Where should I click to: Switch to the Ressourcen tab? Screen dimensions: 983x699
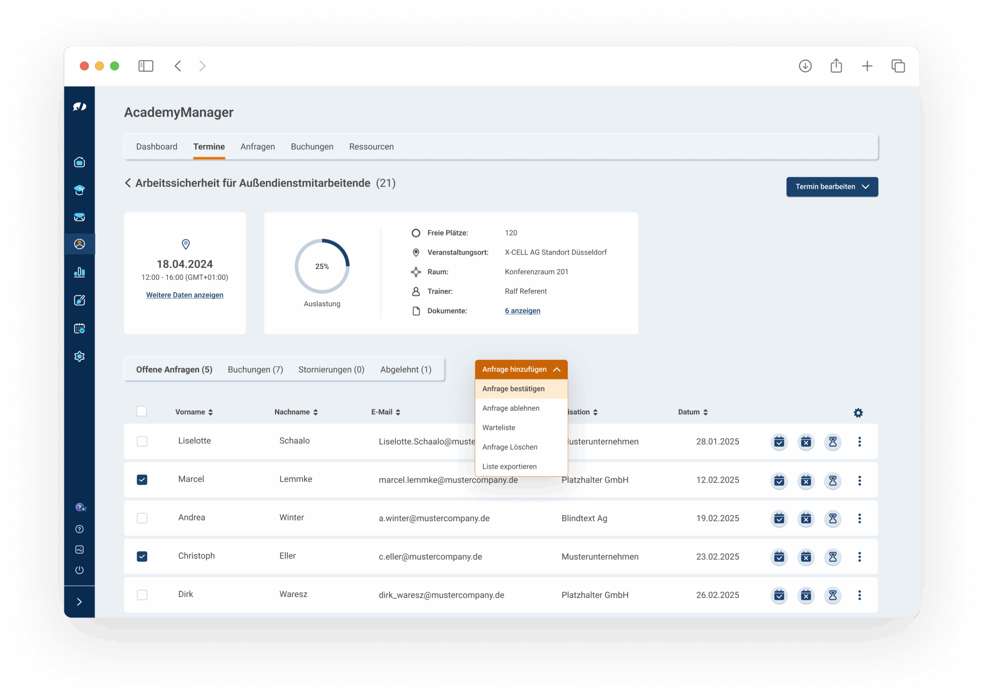(371, 147)
